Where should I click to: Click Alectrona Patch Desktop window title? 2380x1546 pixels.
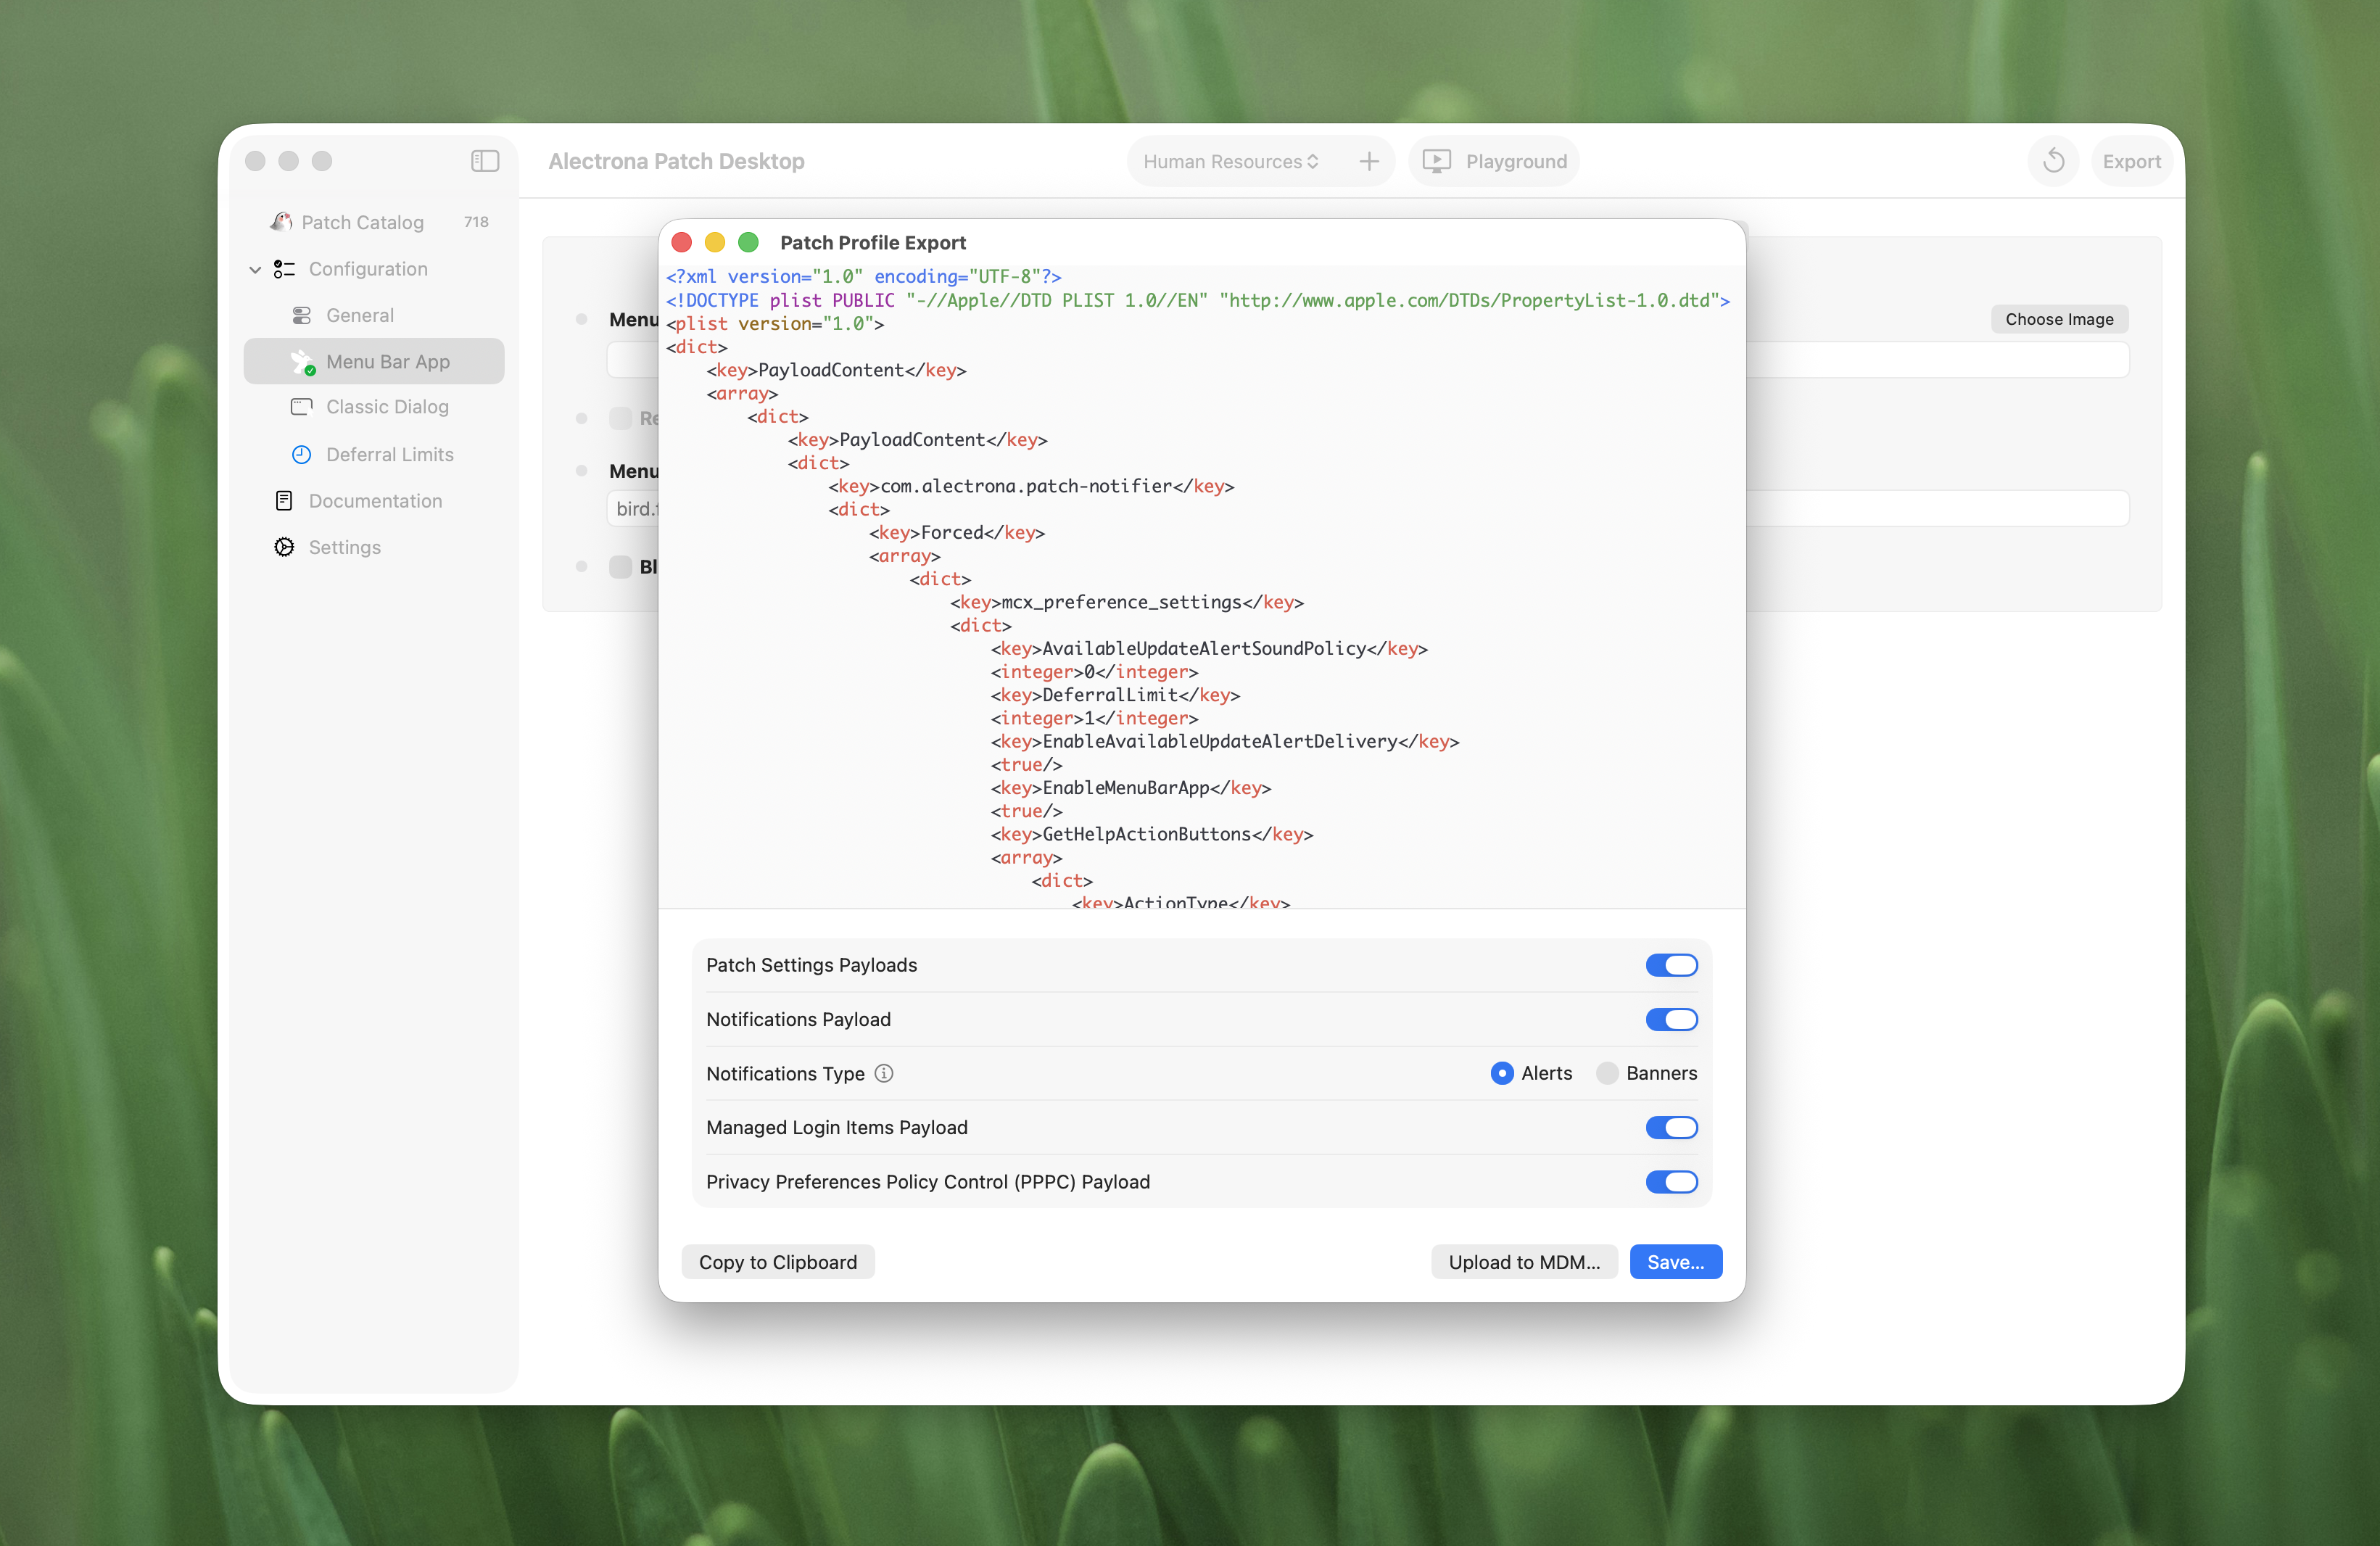676,161
